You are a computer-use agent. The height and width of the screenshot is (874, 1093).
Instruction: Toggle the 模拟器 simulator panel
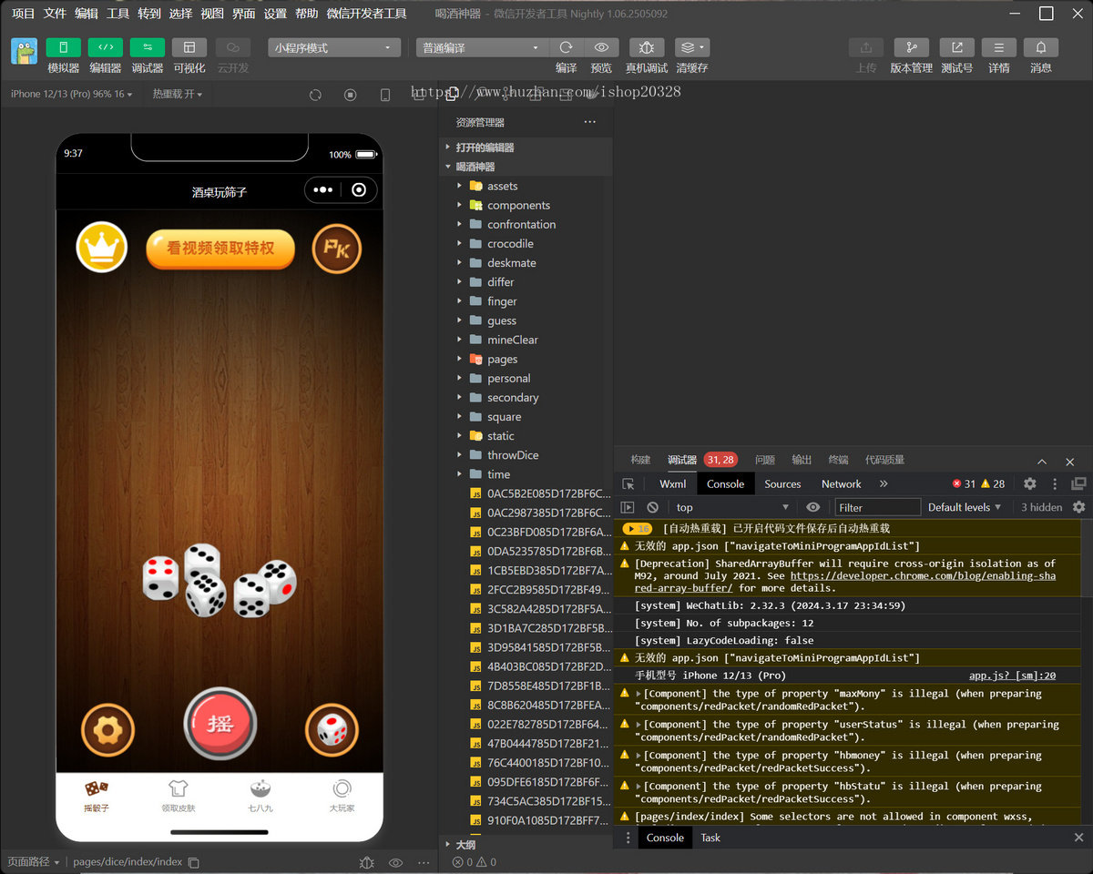point(64,47)
